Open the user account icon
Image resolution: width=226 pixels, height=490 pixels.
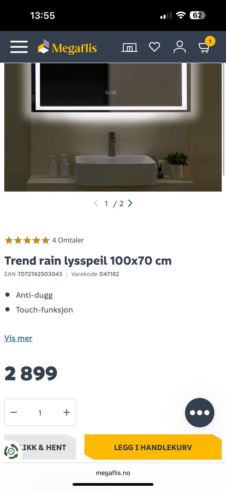coord(180,47)
